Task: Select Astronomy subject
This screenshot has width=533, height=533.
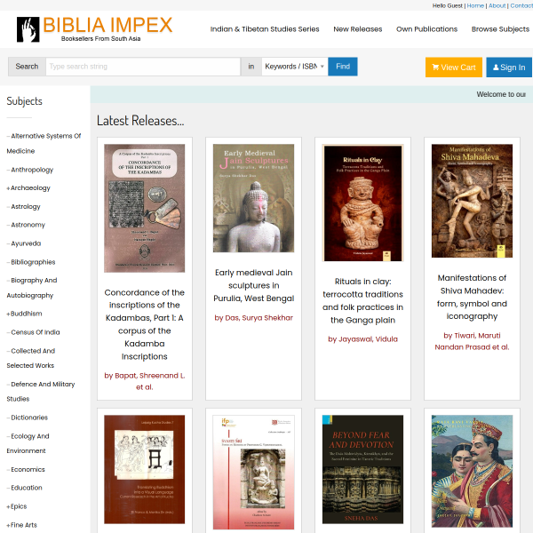Action: point(26,225)
